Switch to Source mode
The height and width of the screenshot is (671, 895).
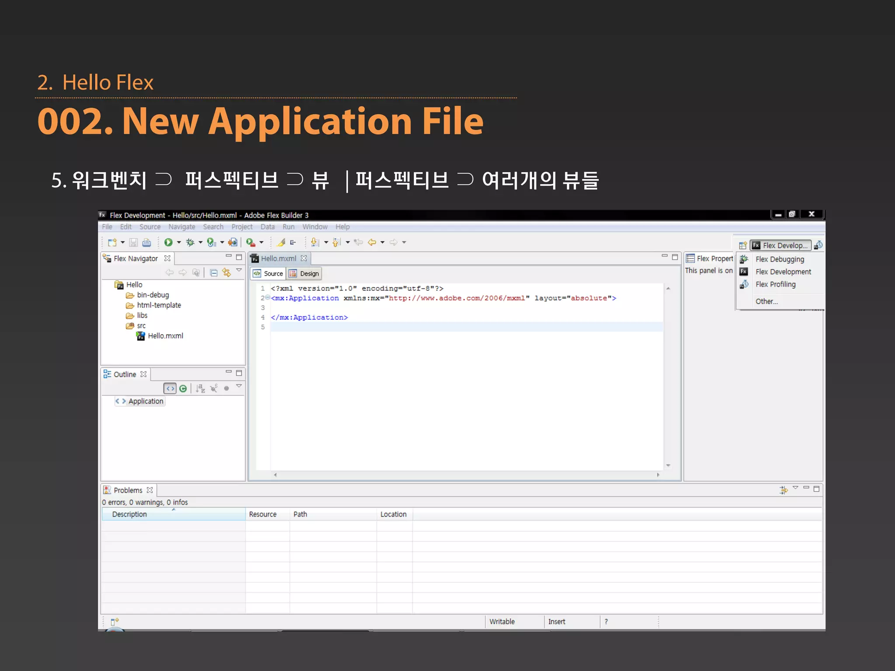268,273
